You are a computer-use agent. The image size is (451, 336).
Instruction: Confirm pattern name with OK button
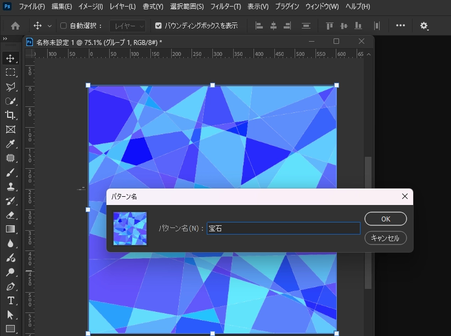[385, 219]
